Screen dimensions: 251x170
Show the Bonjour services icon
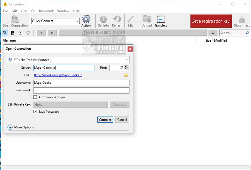click(x=28, y=33)
